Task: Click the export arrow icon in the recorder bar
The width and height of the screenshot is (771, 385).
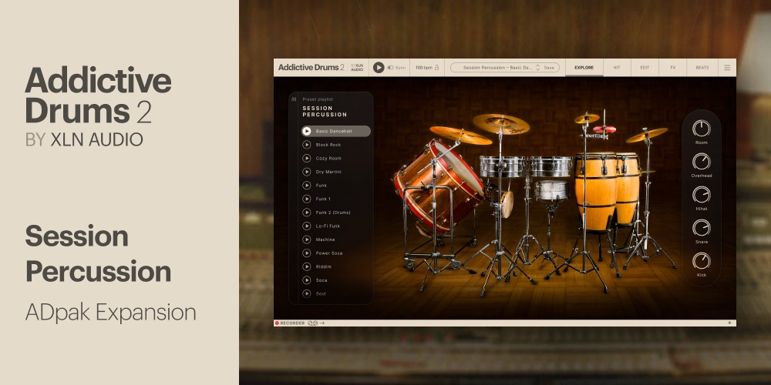Action: click(322, 323)
